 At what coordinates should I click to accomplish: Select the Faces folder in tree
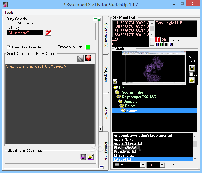coord(155,111)
